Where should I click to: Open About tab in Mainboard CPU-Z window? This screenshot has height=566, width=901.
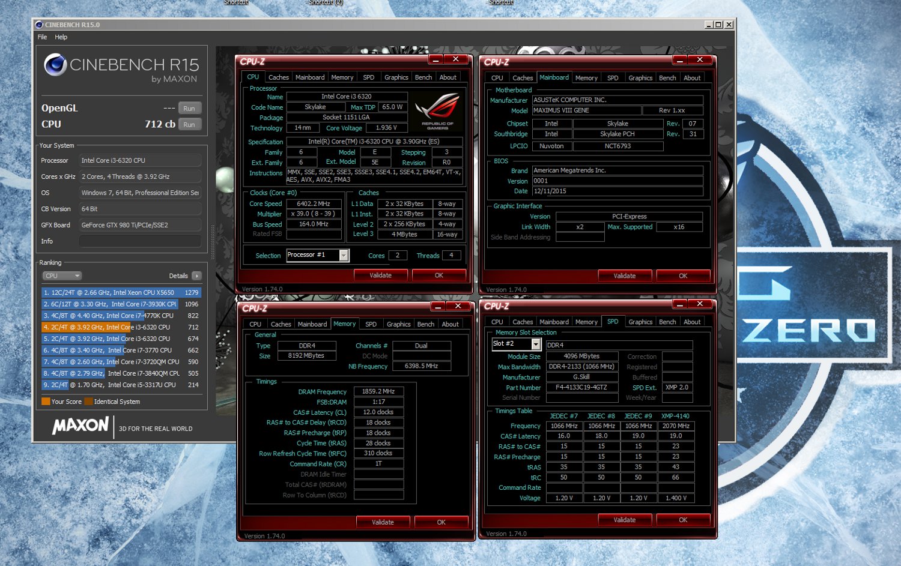click(692, 78)
